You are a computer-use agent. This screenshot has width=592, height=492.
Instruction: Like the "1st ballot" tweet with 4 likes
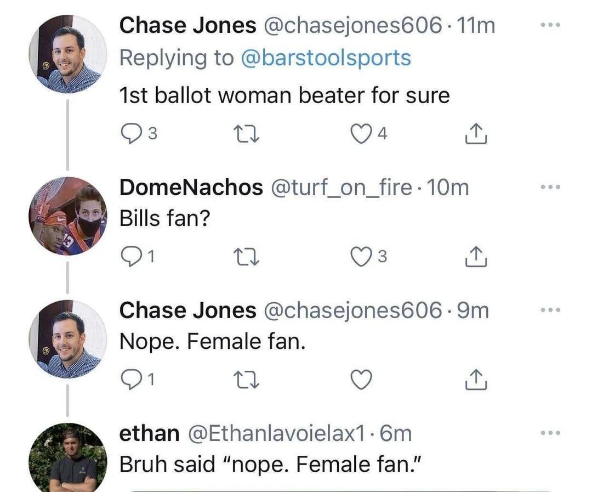361,134
